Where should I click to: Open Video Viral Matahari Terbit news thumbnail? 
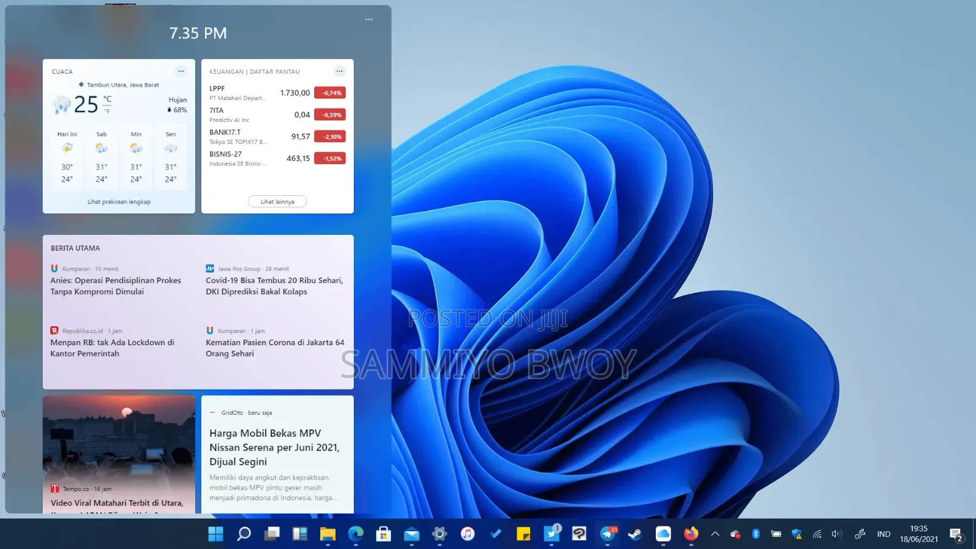coord(119,454)
